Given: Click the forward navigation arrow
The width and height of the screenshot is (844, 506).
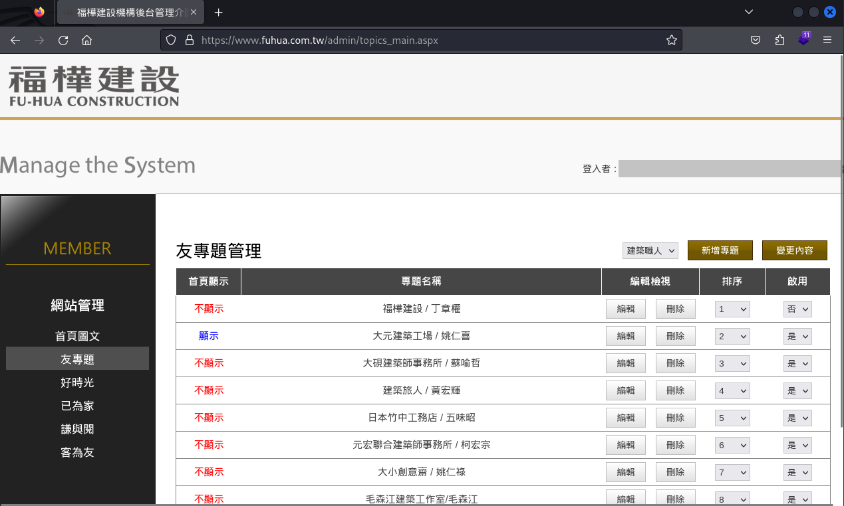Looking at the screenshot, I should 39,40.
